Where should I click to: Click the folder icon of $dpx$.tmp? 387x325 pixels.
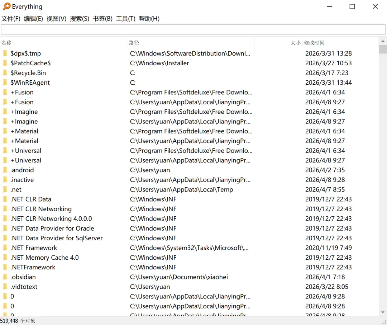[x=5, y=53]
